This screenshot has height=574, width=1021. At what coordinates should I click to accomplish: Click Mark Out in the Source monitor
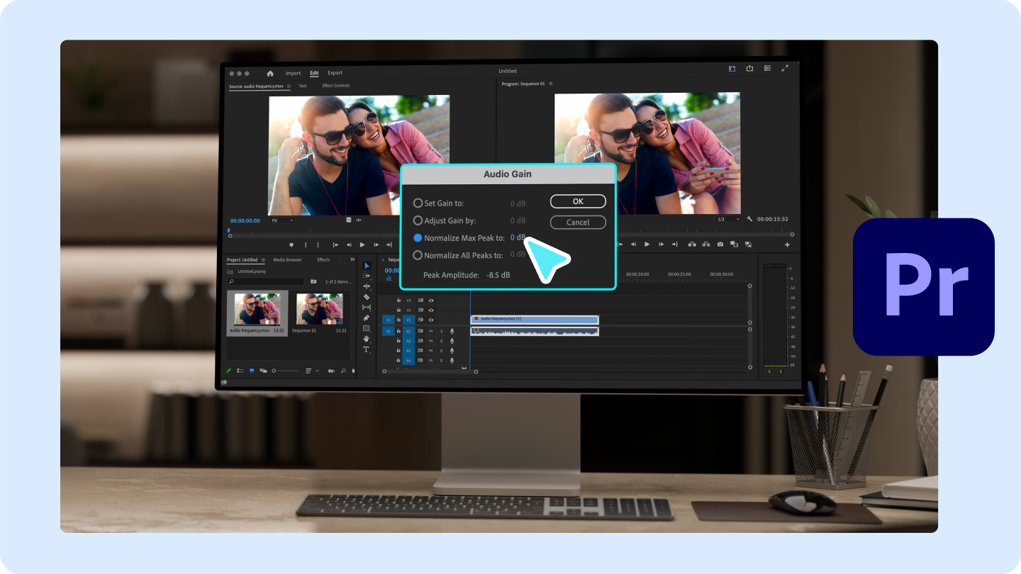[x=318, y=244]
